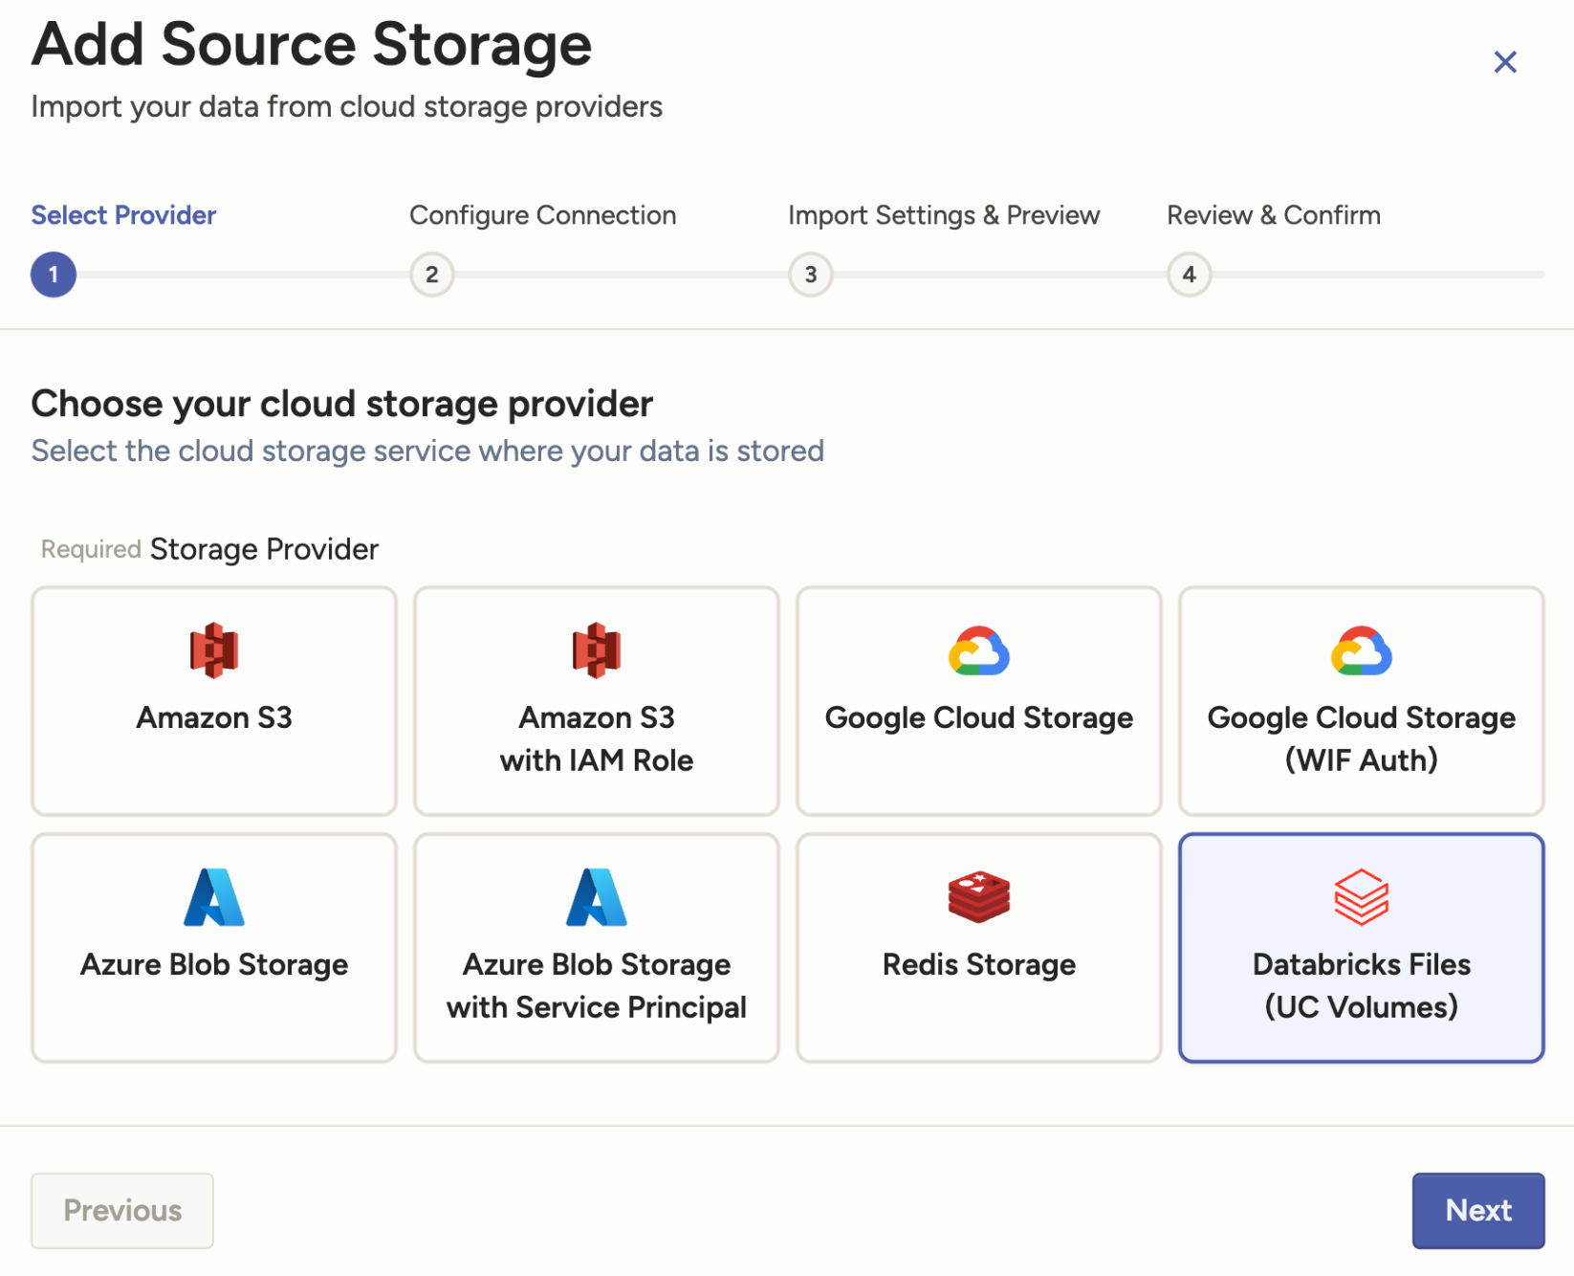
Task: Close the Add Source Storage dialog
Action: [1505, 62]
